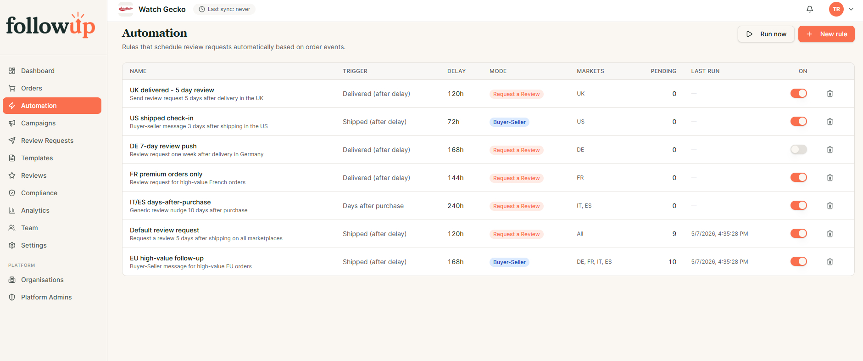This screenshot has width=863, height=361.
Task: Go to Orders in the sidebar
Action: tap(52, 88)
